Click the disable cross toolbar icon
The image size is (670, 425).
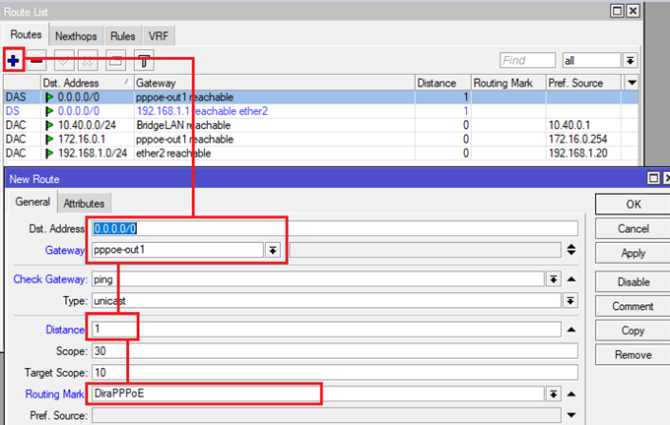point(87,60)
